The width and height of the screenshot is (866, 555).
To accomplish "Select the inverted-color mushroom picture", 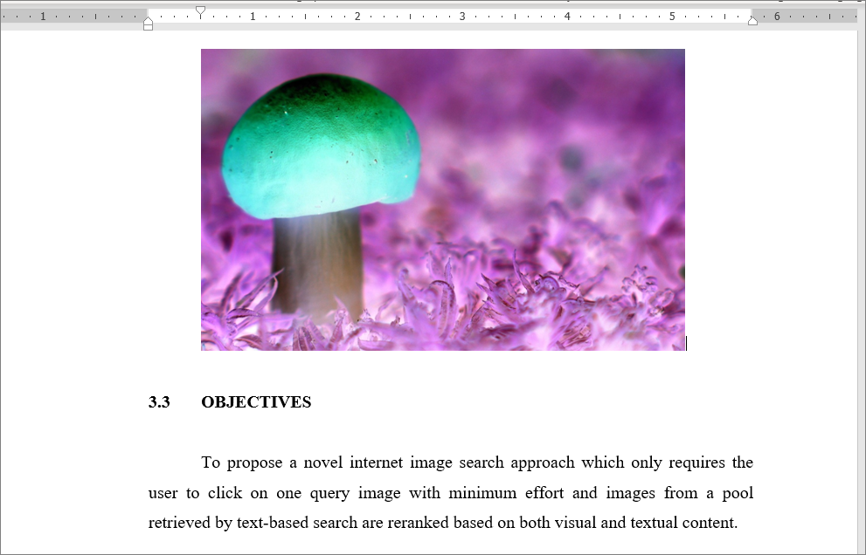I will click(x=443, y=200).
